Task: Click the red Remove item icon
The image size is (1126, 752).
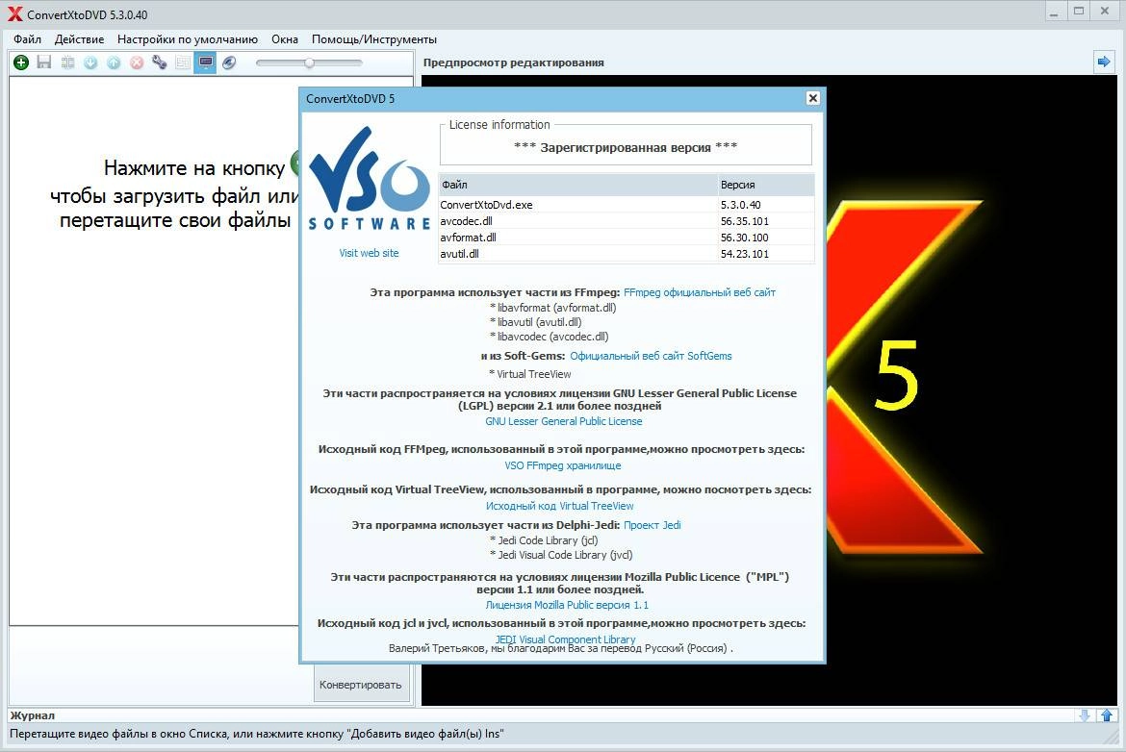Action: tap(137, 63)
